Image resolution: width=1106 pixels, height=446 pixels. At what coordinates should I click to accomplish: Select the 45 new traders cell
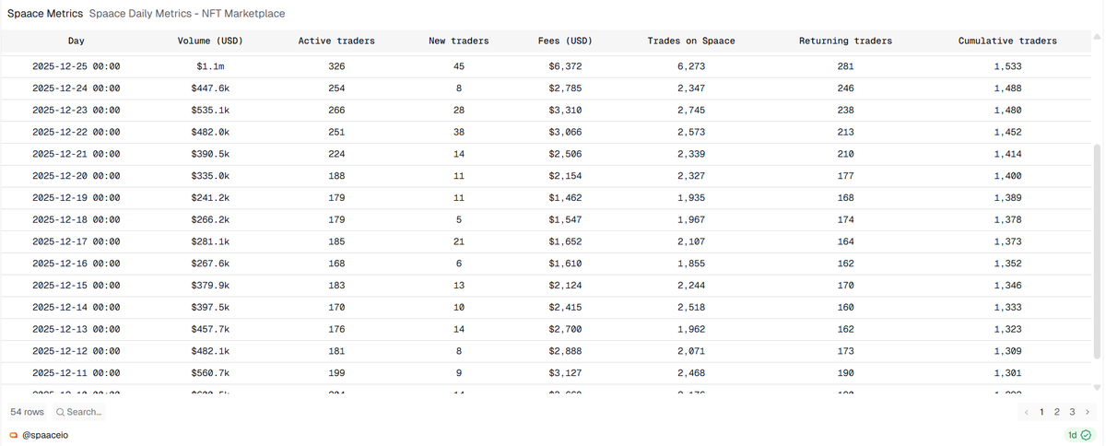click(x=459, y=66)
